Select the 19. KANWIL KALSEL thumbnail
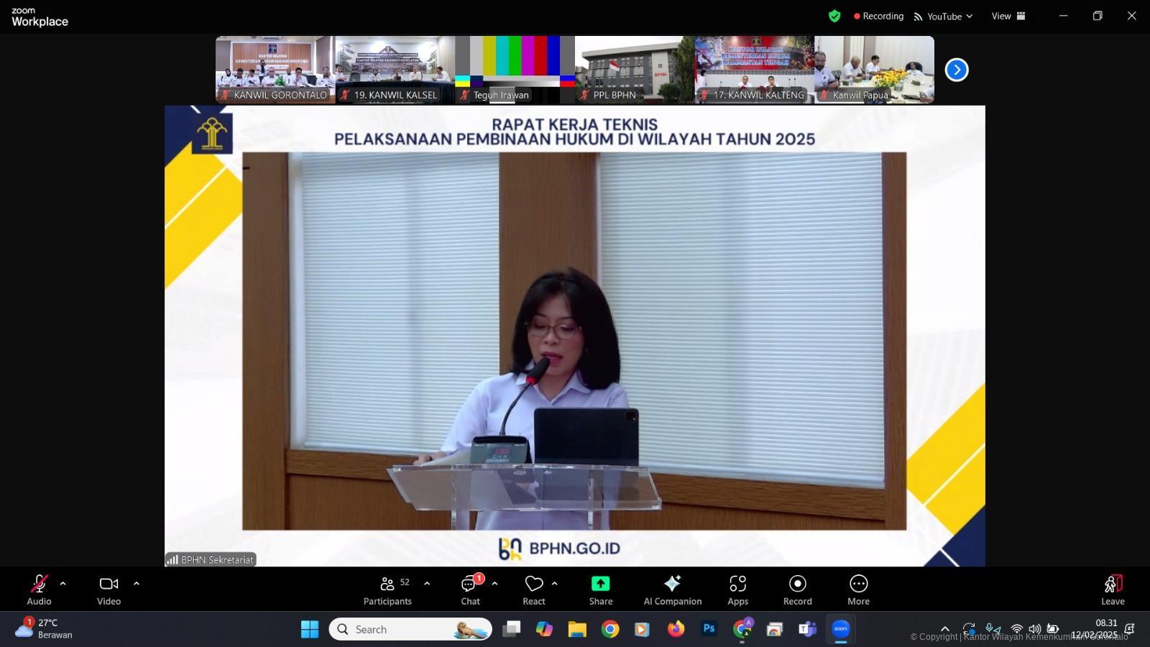 (x=395, y=70)
